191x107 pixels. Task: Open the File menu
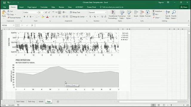(4, 7)
